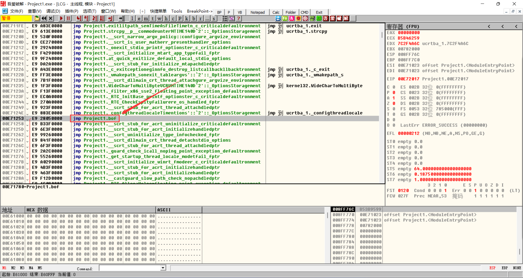The width and height of the screenshot is (523, 278).
Task: Click the red Run play icon
Action: (x=61, y=19)
